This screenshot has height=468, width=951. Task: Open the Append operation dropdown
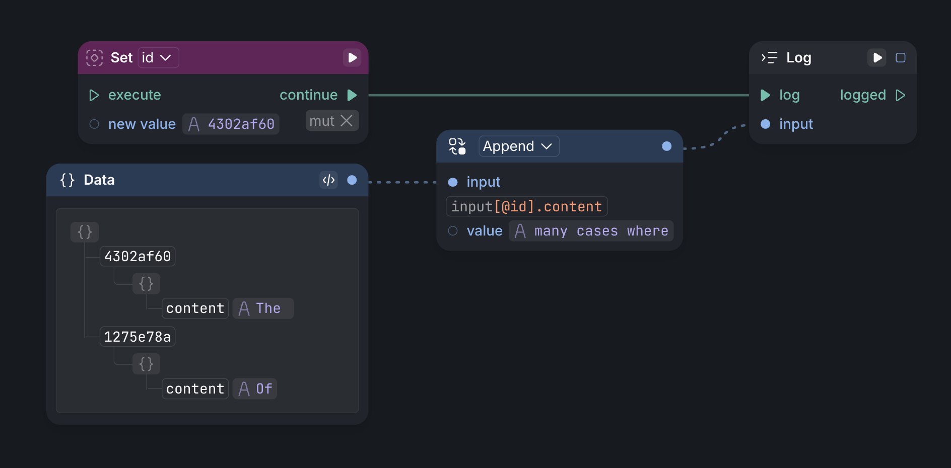(x=518, y=146)
